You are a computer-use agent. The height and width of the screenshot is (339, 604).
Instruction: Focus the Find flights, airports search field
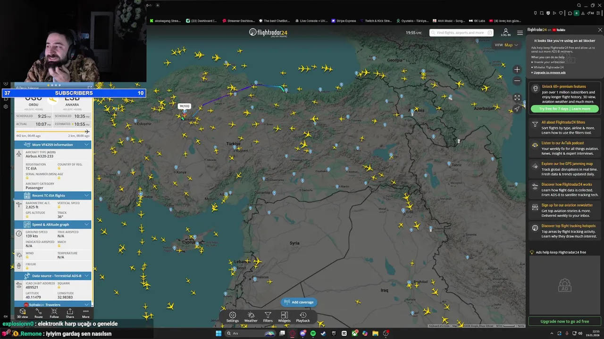(x=461, y=32)
